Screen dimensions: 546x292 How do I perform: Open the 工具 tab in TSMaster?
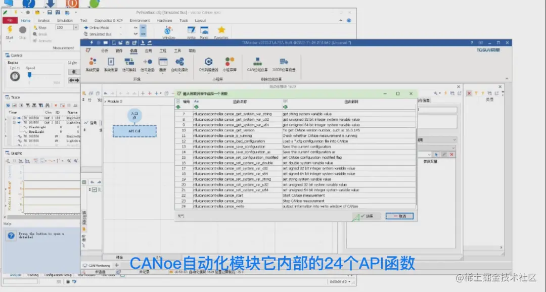click(x=177, y=51)
